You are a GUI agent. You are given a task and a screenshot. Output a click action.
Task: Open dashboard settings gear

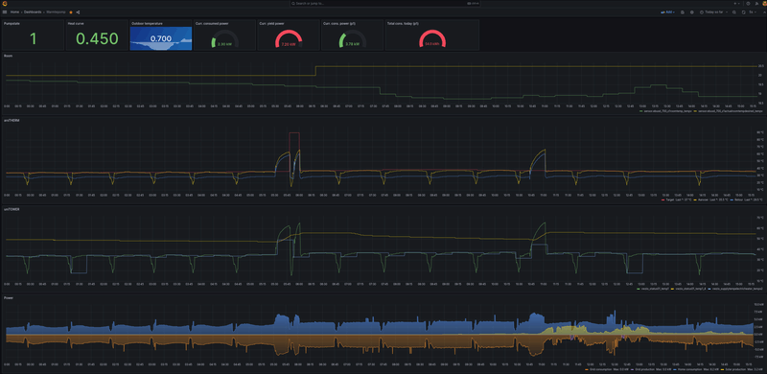691,12
